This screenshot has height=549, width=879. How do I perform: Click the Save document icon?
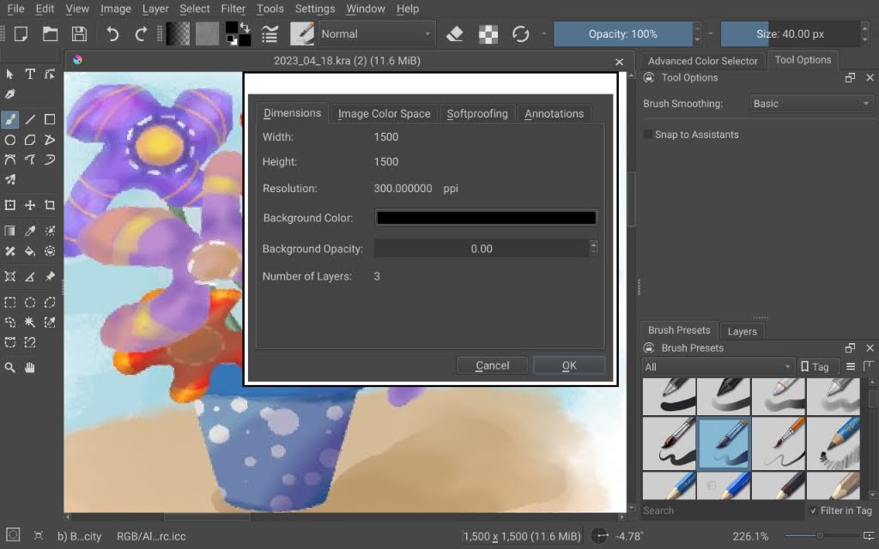pos(79,33)
